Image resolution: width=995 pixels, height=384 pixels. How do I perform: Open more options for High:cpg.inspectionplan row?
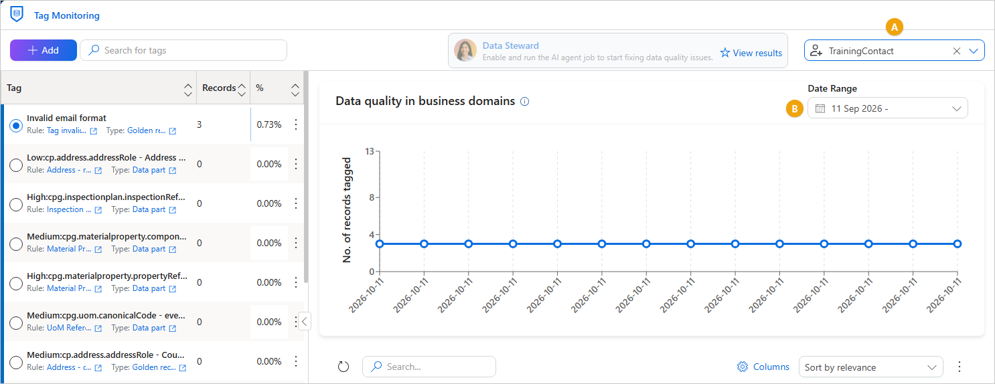(x=295, y=203)
